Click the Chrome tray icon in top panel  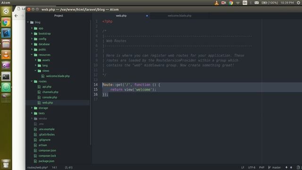(x=231, y=3)
